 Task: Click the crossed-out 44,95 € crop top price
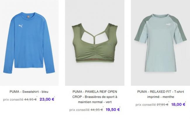(x=97, y=110)
